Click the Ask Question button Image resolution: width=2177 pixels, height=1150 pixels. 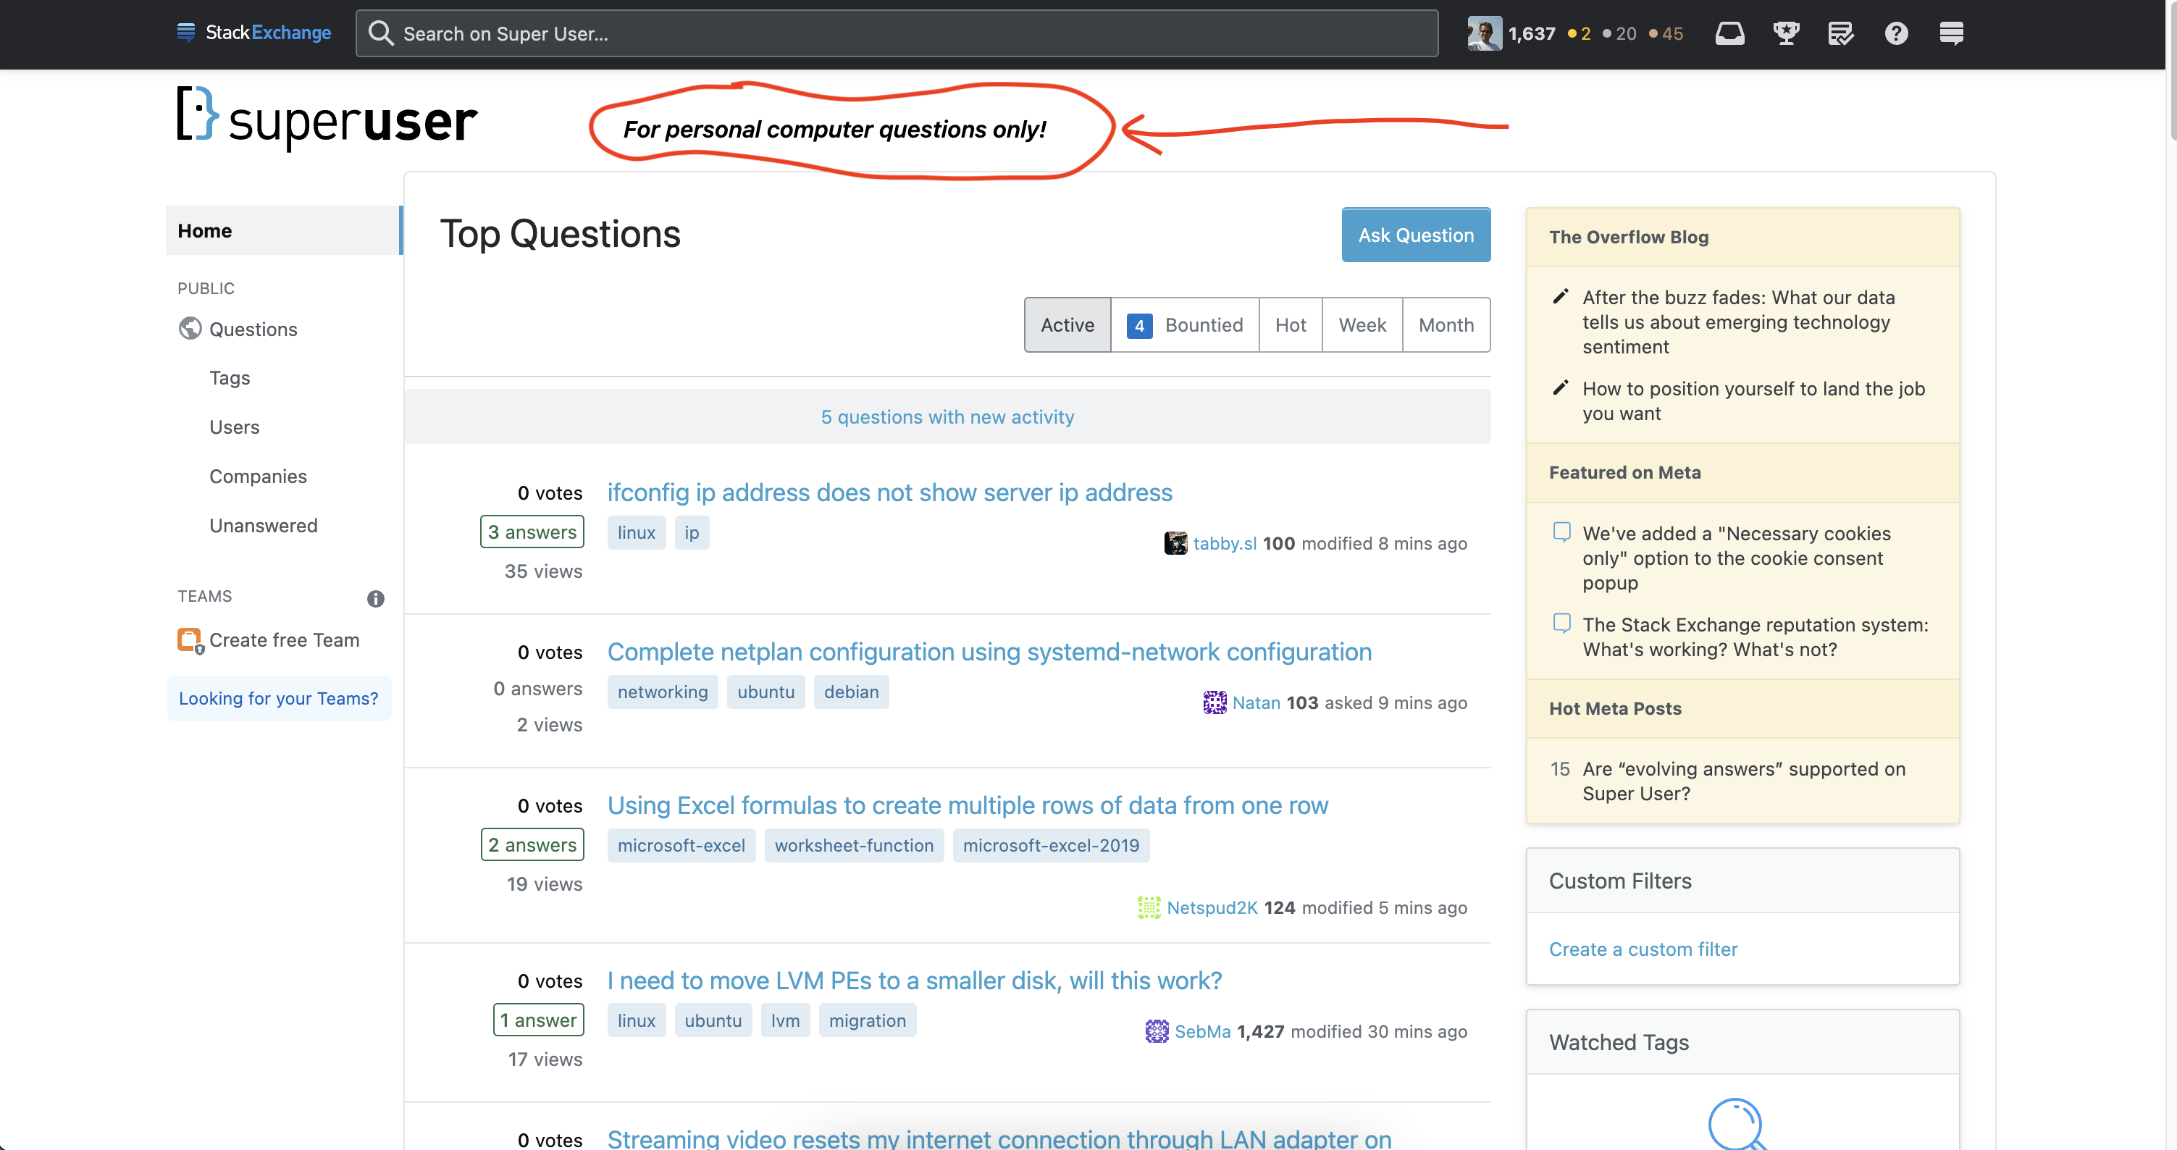[1417, 233]
